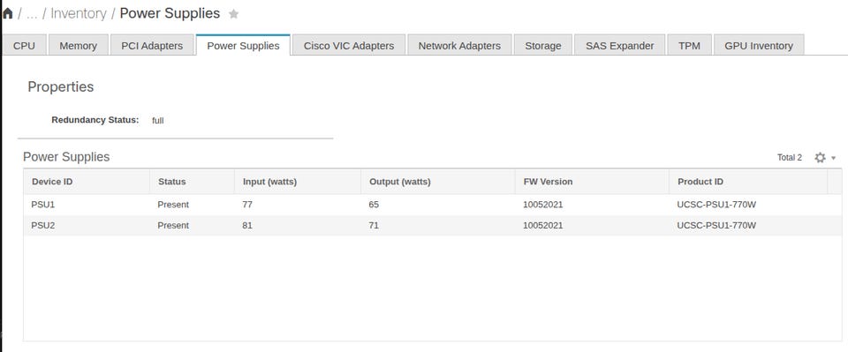848x352 pixels.
Task: Open the PCI Adapters tab
Action: tap(152, 45)
